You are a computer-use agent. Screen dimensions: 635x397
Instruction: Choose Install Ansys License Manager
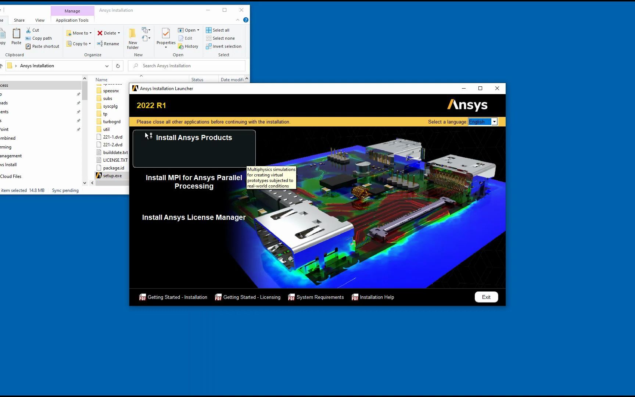pos(194,217)
